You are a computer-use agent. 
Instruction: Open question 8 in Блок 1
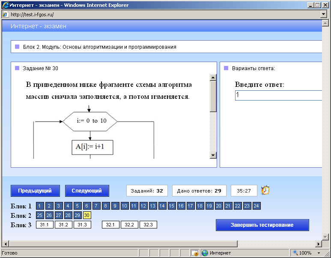pos(106,206)
